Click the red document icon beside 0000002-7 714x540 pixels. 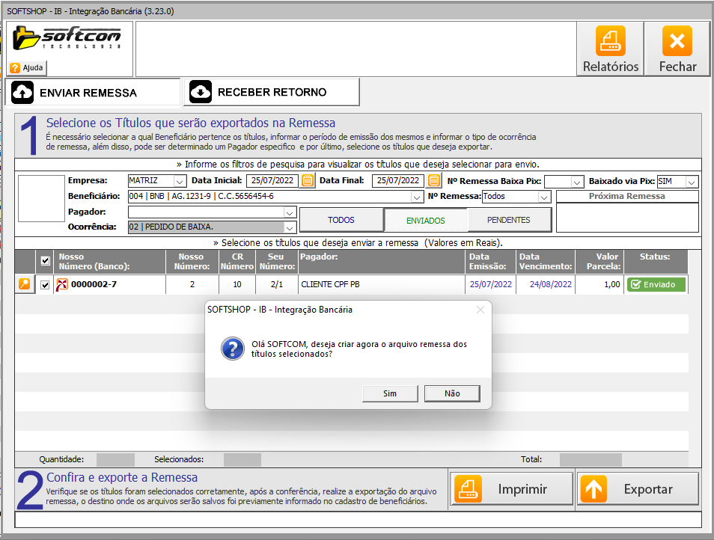click(x=62, y=284)
